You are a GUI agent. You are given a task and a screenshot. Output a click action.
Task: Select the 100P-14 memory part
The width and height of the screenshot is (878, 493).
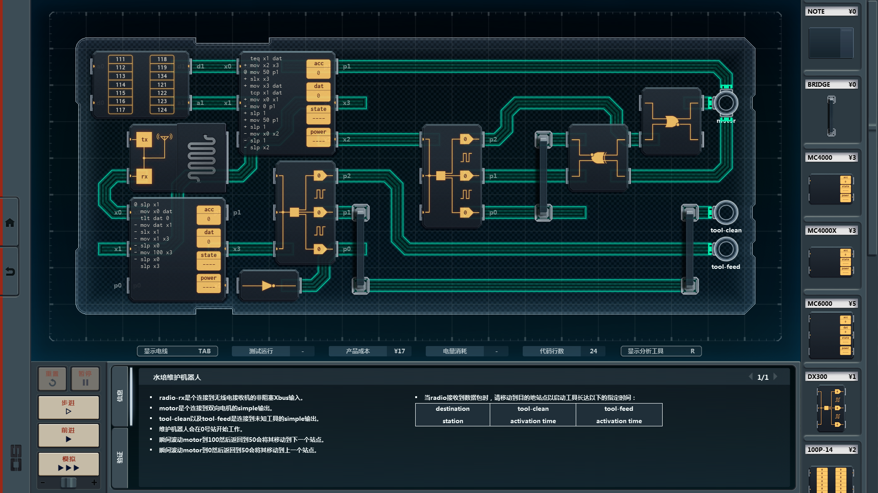[831, 478]
